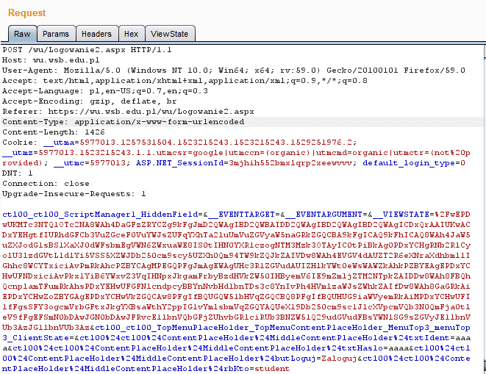Click the DNT: 1 header line
486x374 pixels.
pos(18,173)
